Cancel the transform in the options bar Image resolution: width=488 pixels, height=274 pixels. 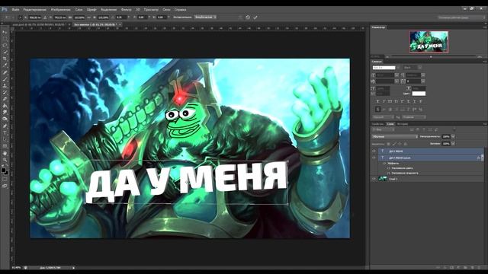pyautogui.click(x=248, y=18)
